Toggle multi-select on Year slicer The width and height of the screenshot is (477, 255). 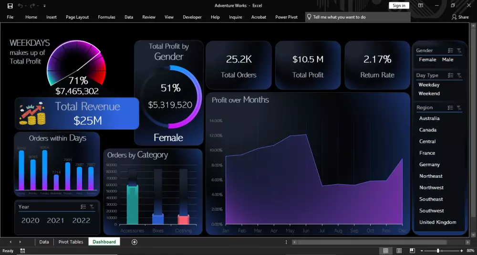83,207
